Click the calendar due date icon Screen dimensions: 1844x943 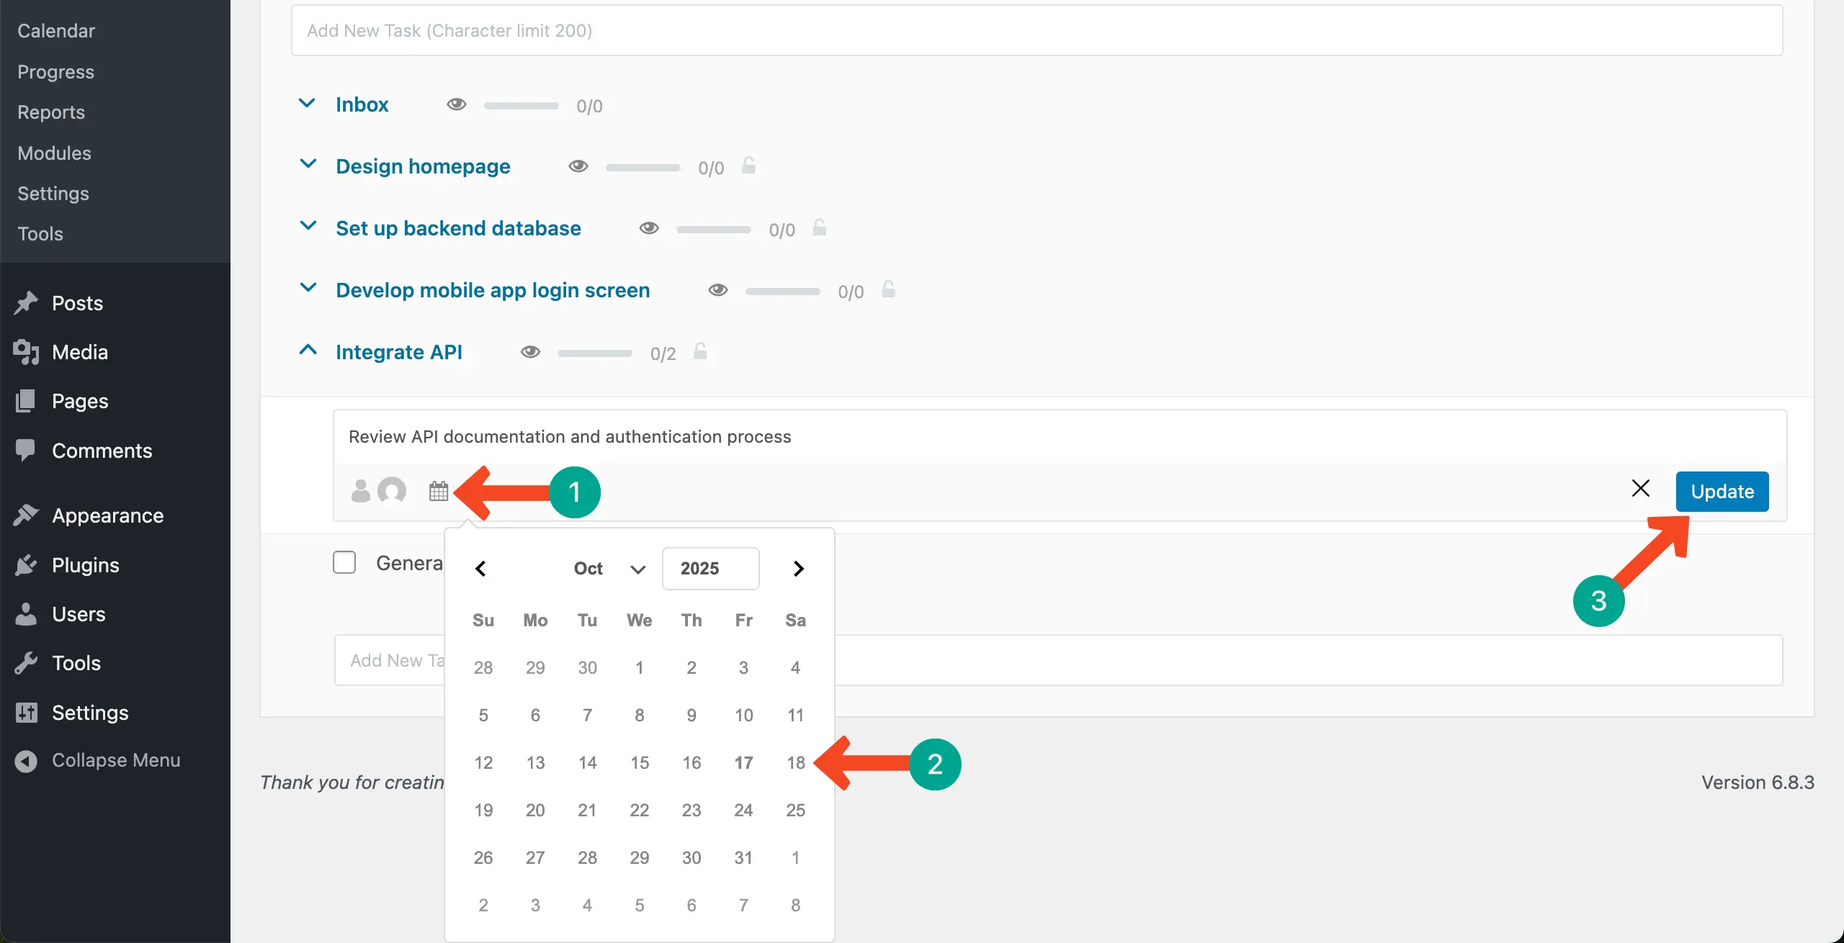tap(438, 492)
